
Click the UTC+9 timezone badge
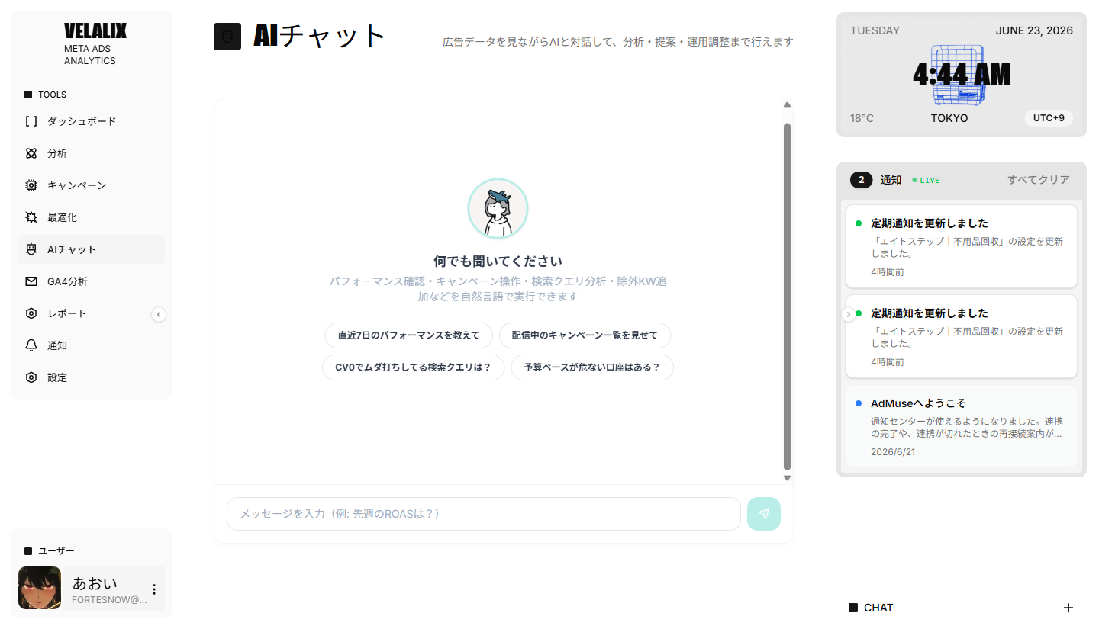(x=1049, y=118)
